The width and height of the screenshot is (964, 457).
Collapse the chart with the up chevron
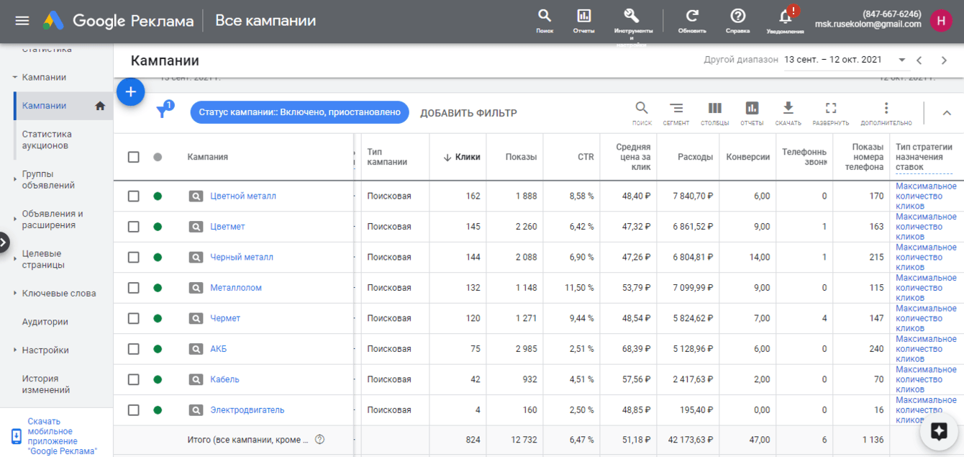(x=947, y=113)
